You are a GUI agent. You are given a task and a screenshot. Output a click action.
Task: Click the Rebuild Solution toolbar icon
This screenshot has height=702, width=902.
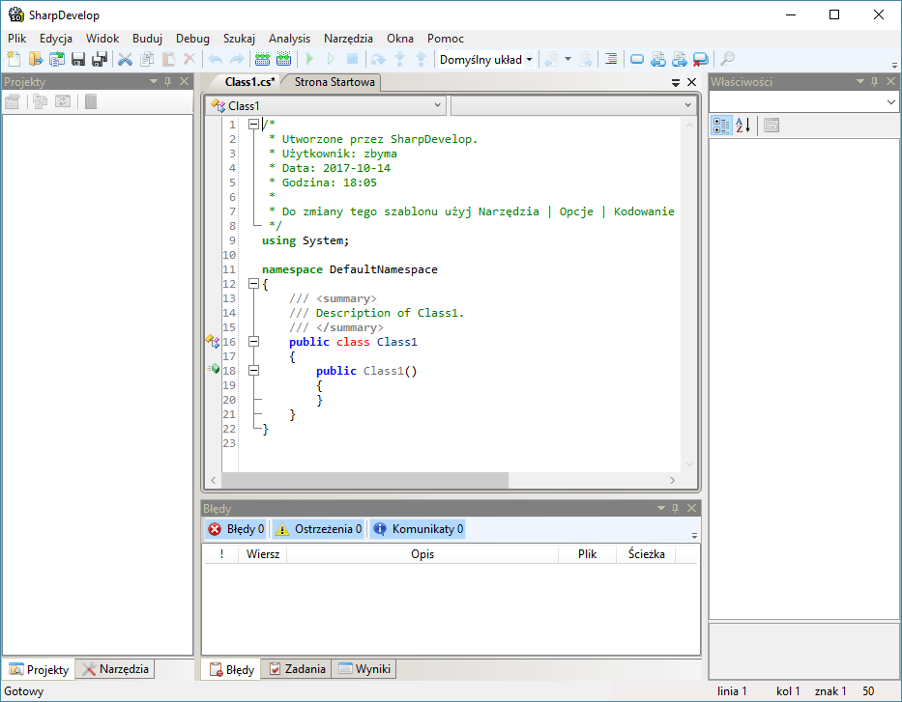tap(283, 59)
